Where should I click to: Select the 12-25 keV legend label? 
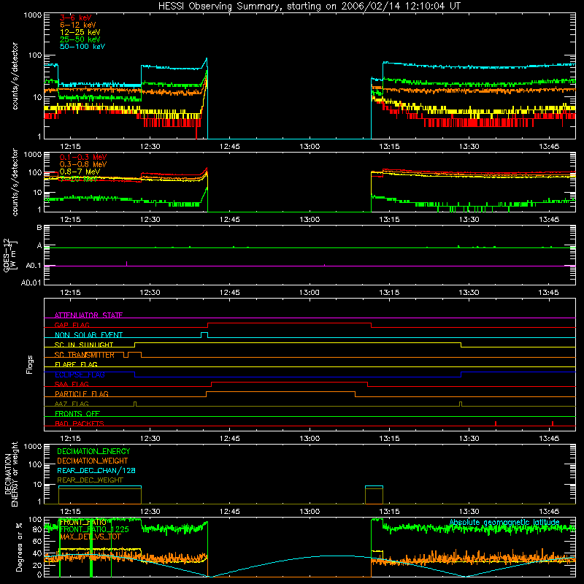click(x=80, y=32)
